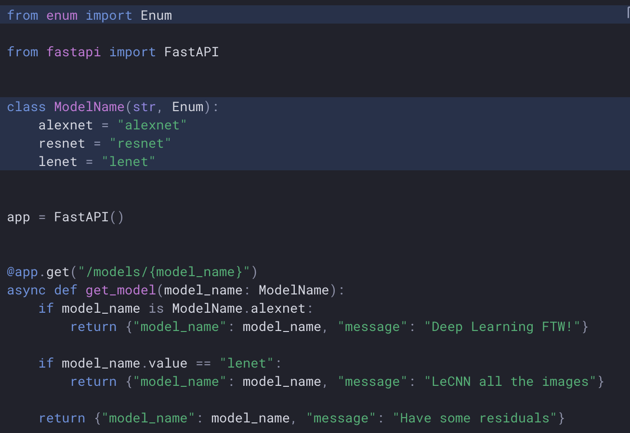Click the "def" keyword
The width and height of the screenshot is (630, 433).
tap(66, 290)
